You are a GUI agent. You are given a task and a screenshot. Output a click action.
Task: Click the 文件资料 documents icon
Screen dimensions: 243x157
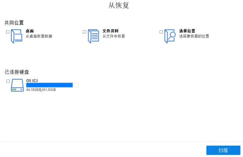[x=94, y=36]
